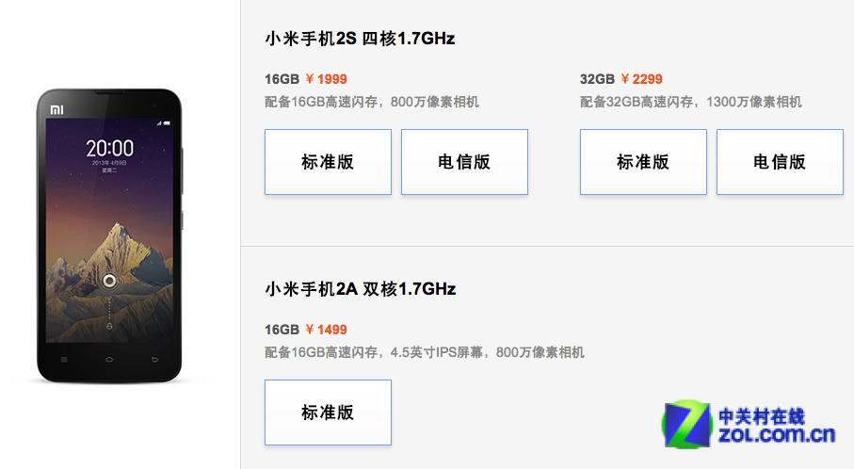
Task: Click the green Z logo of ZOL
Action: 686,425
